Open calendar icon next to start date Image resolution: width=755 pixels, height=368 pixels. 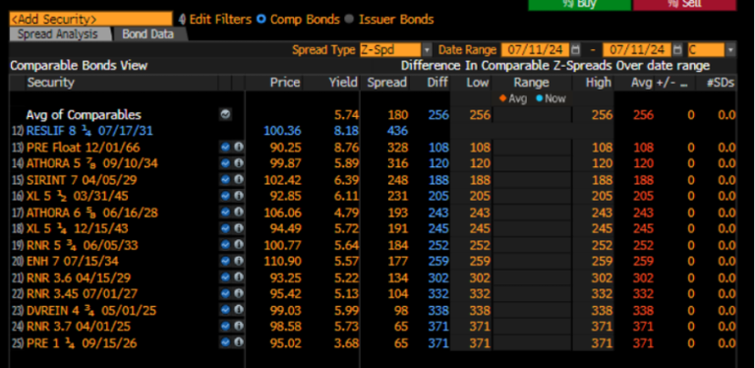(x=576, y=49)
